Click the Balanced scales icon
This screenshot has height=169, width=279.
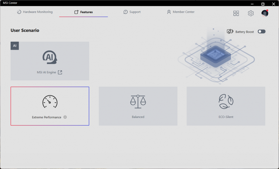coord(138,101)
